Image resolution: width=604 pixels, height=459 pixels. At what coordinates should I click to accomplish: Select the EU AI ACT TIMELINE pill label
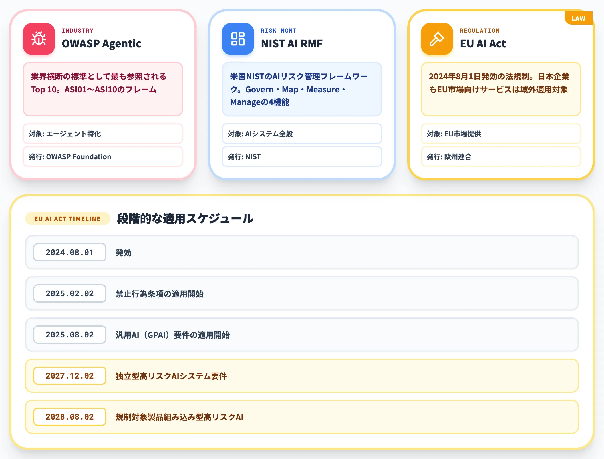pos(68,219)
